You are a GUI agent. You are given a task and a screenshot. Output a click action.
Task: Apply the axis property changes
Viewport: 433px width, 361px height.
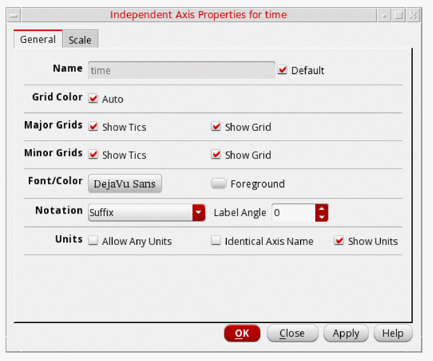pos(346,333)
